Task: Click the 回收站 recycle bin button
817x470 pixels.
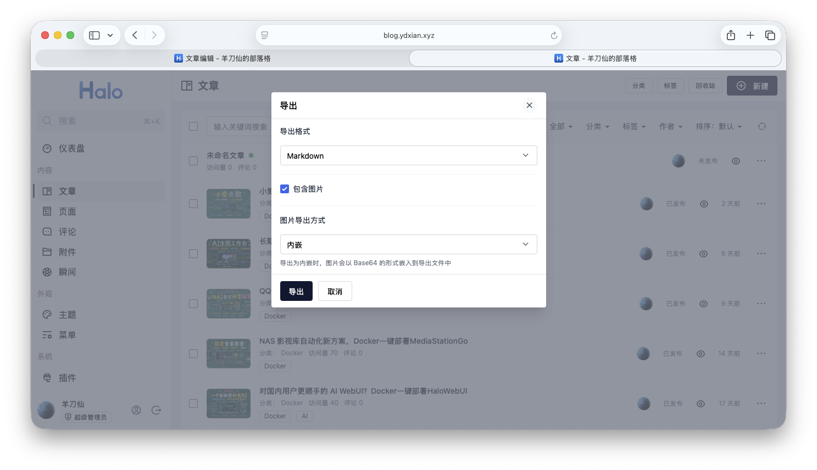Action: (705, 86)
